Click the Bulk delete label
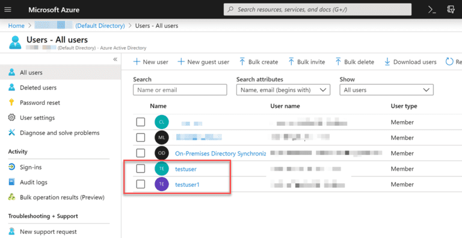Viewport: 462px width, 238px height. click(359, 61)
